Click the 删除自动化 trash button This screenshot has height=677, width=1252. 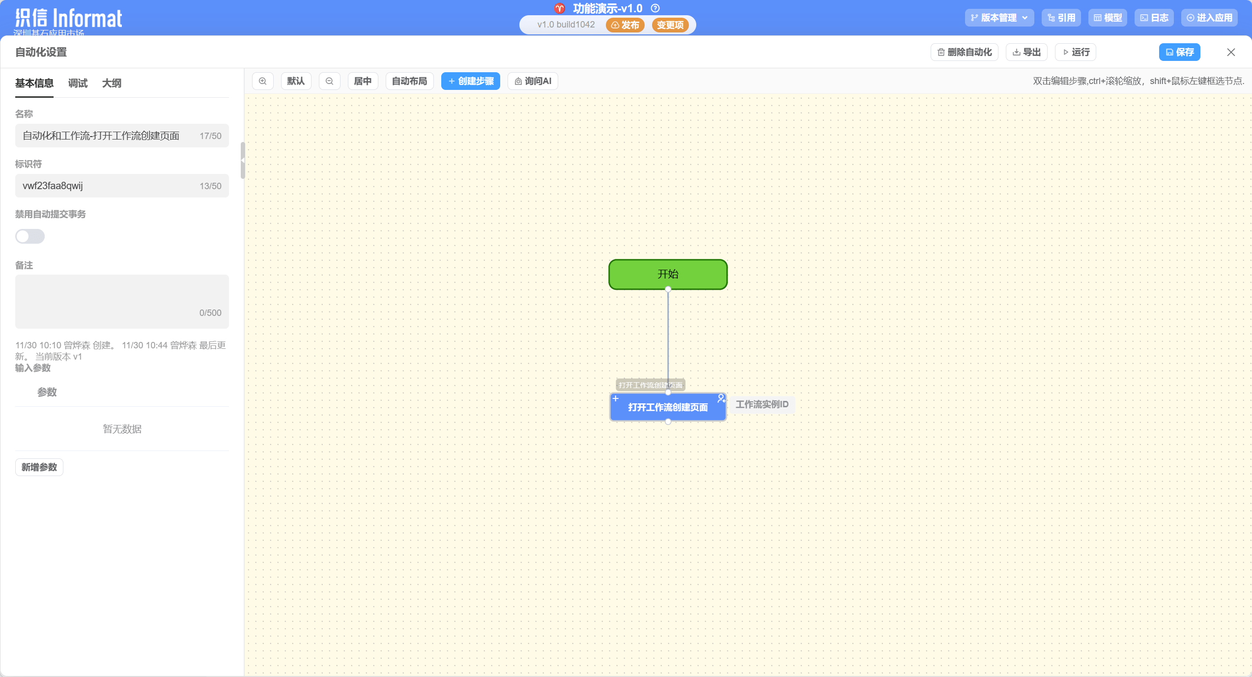pos(964,52)
